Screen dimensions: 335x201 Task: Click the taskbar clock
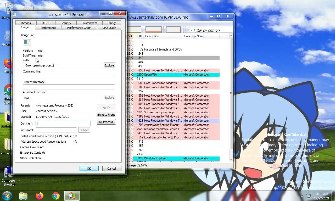322,196
